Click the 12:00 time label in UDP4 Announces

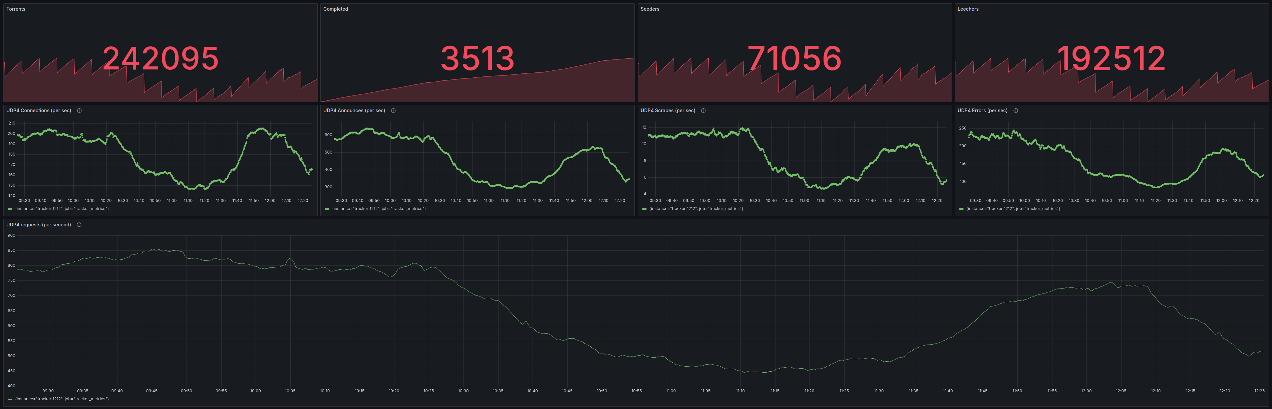click(x=587, y=201)
